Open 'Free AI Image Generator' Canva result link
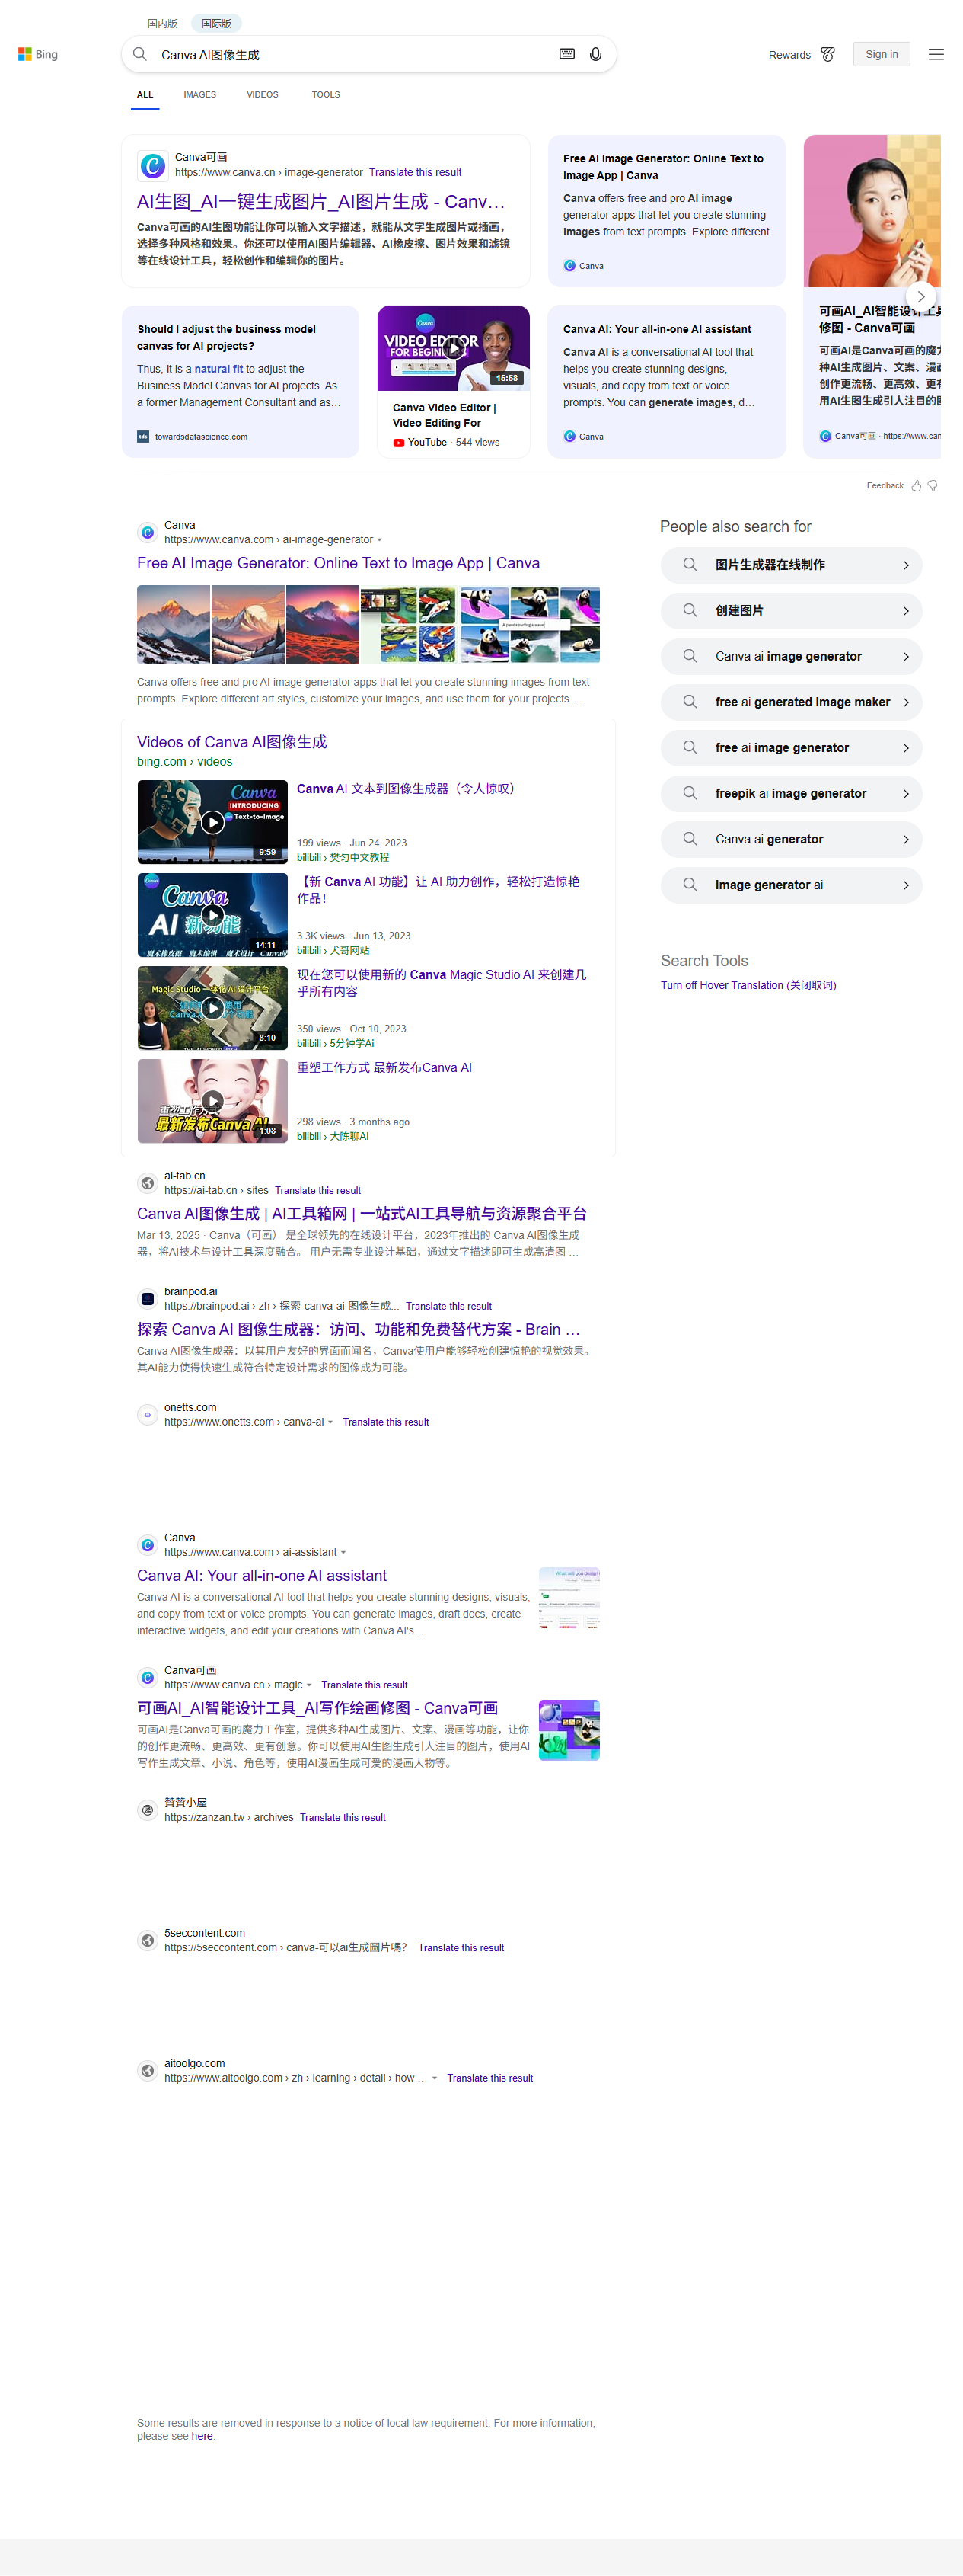This screenshot has width=963, height=2576. coord(338,563)
